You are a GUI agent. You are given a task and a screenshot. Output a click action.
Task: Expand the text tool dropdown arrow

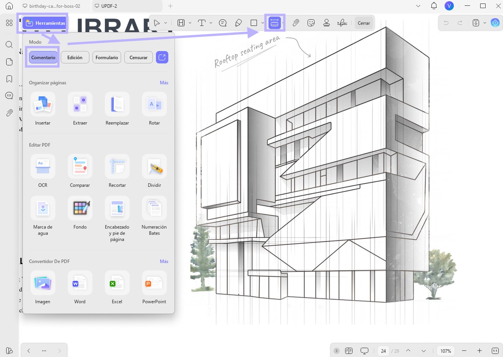211,23
